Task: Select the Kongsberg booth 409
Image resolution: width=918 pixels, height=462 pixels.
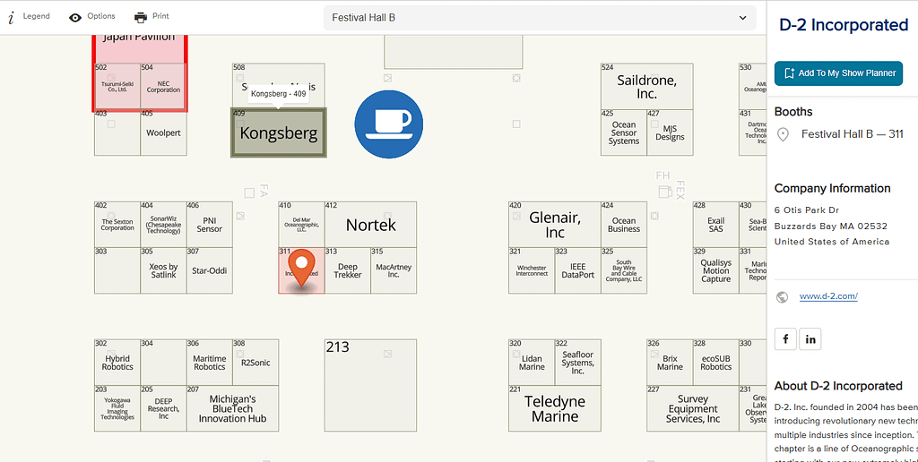Action: coord(279,133)
